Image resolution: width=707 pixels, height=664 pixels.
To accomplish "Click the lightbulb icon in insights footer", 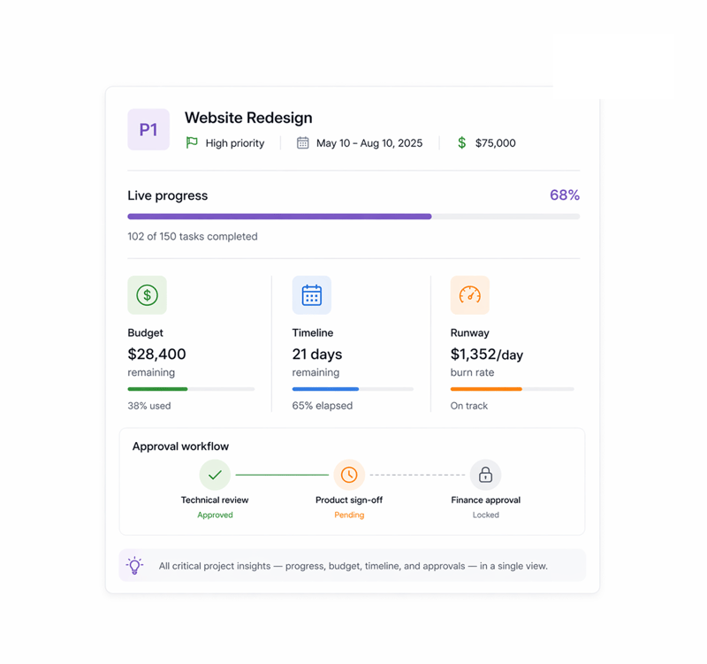I will click(134, 565).
